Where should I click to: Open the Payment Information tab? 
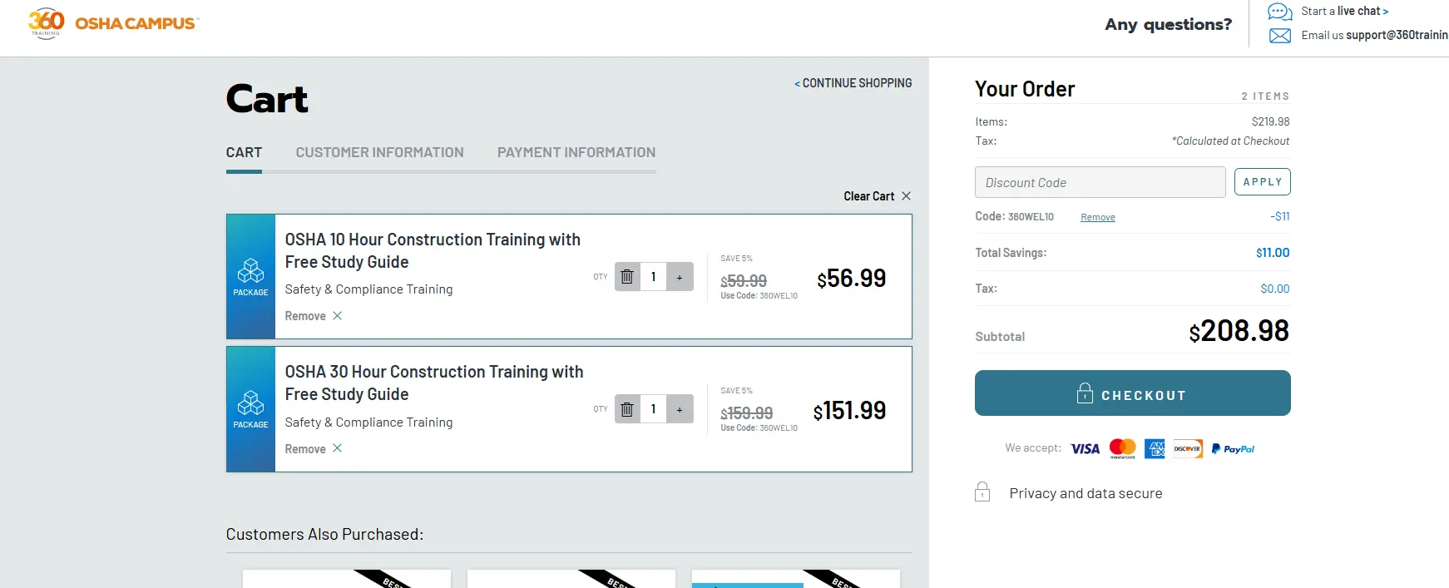coord(576,153)
